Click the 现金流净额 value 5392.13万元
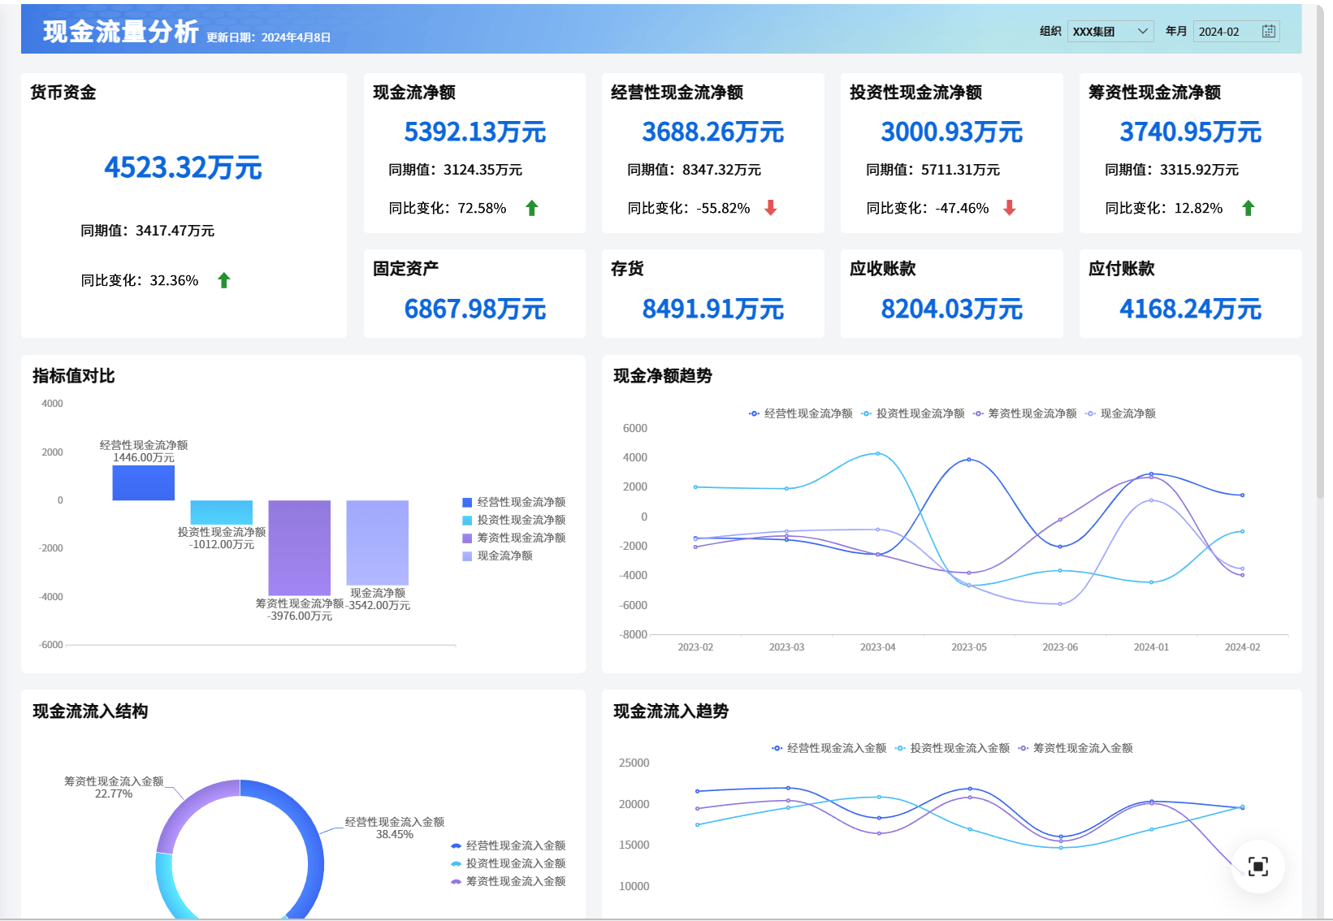 pyautogui.click(x=475, y=132)
